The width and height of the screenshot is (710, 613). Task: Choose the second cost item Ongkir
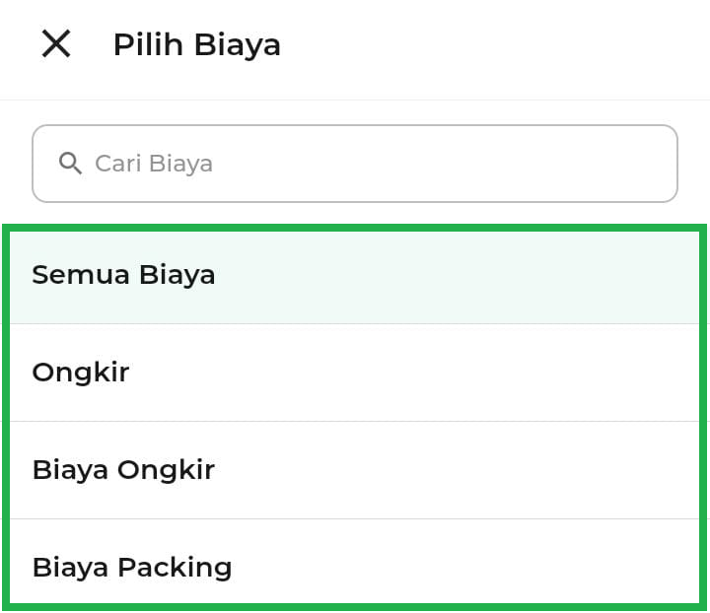(x=355, y=373)
